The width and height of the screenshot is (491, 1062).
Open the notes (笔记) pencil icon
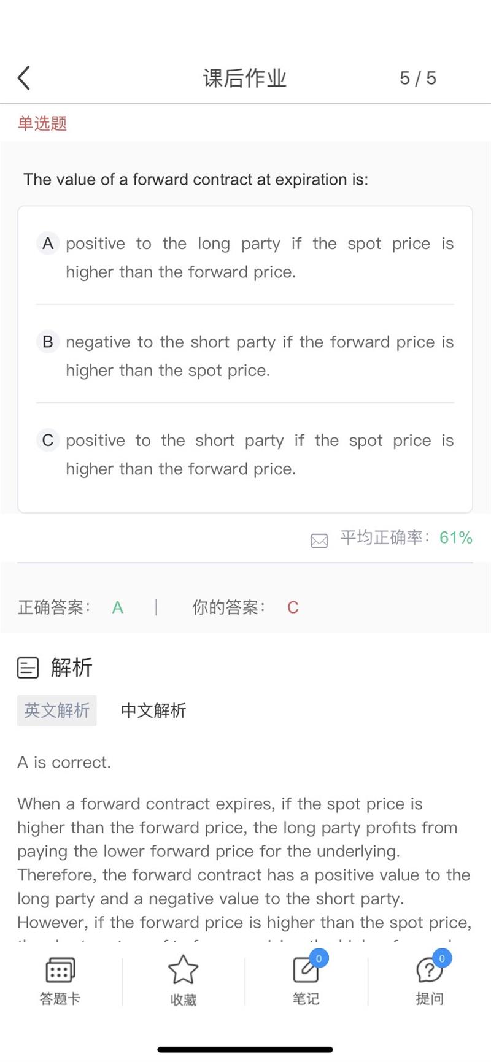[306, 971]
